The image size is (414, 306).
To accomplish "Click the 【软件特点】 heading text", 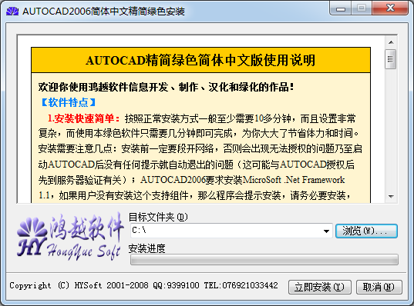I will coord(69,102).
